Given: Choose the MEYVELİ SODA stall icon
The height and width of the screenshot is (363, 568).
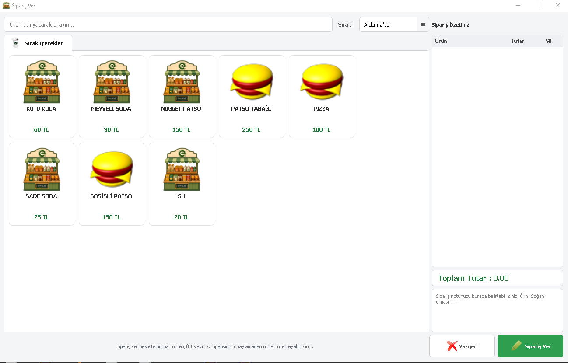Looking at the screenshot, I should (112, 82).
